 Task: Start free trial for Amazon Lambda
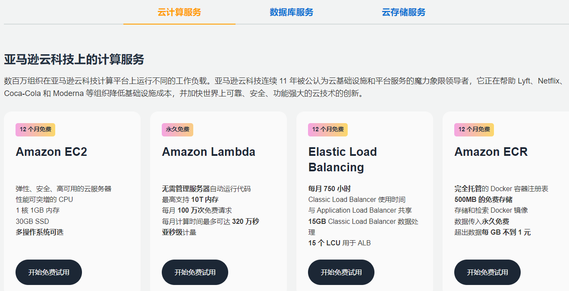tap(195, 272)
